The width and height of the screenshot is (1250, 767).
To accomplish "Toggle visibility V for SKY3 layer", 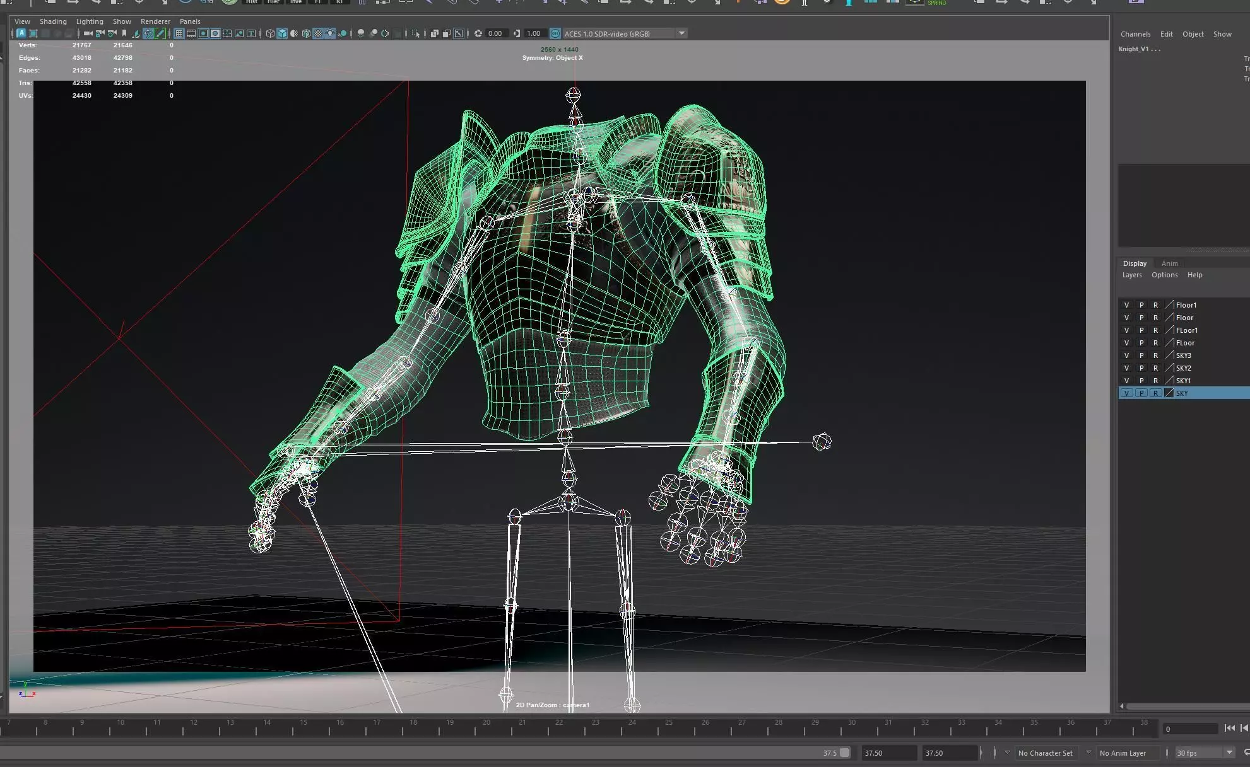I will tap(1126, 355).
